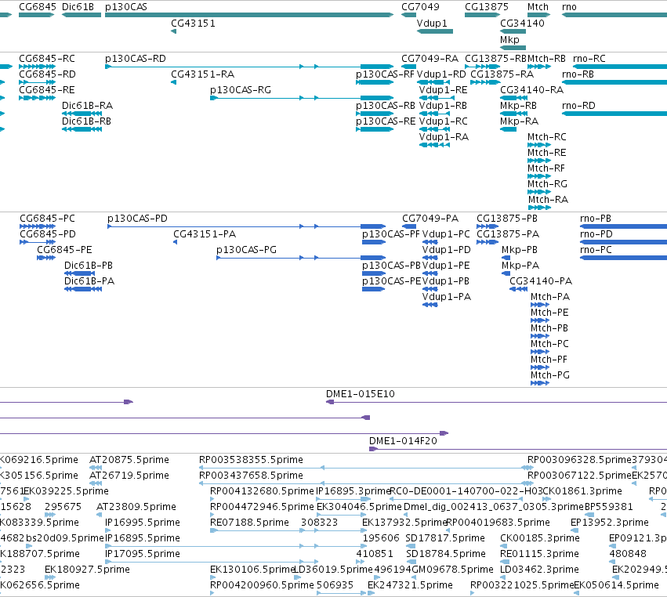Click EST CK01861.3prime
This screenshot has height=597, width=667.
[x=546, y=499]
